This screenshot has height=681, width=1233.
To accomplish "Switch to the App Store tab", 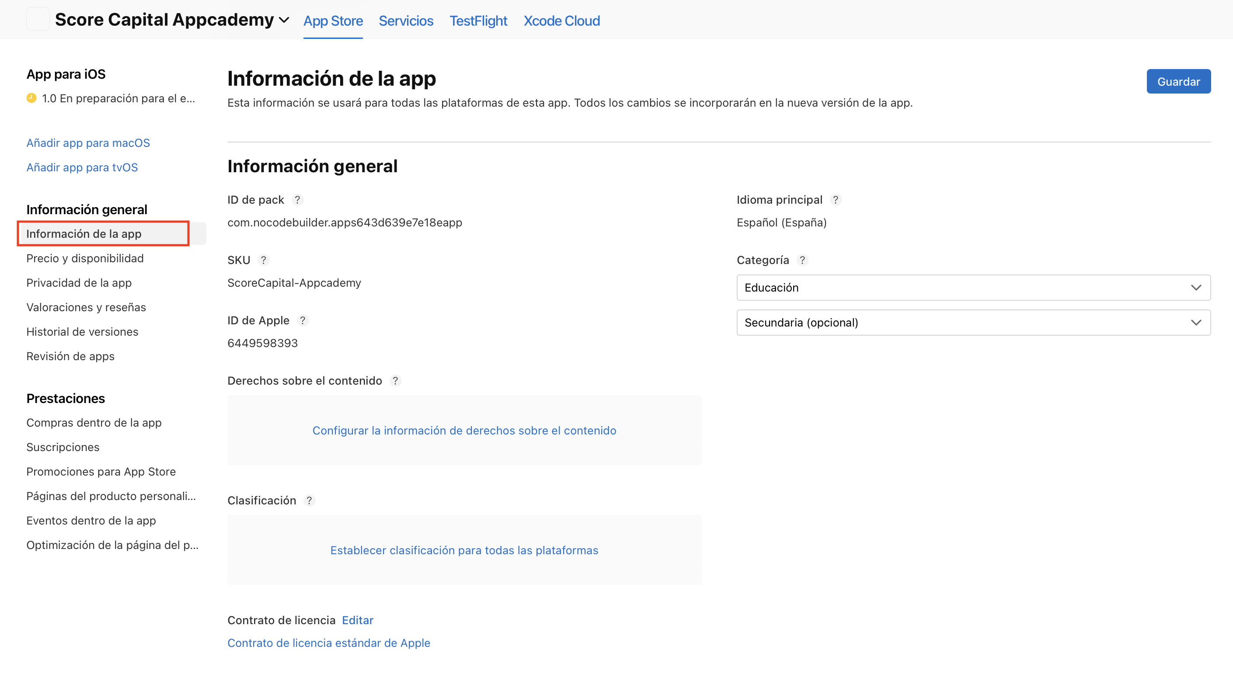I will click(x=333, y=21).
